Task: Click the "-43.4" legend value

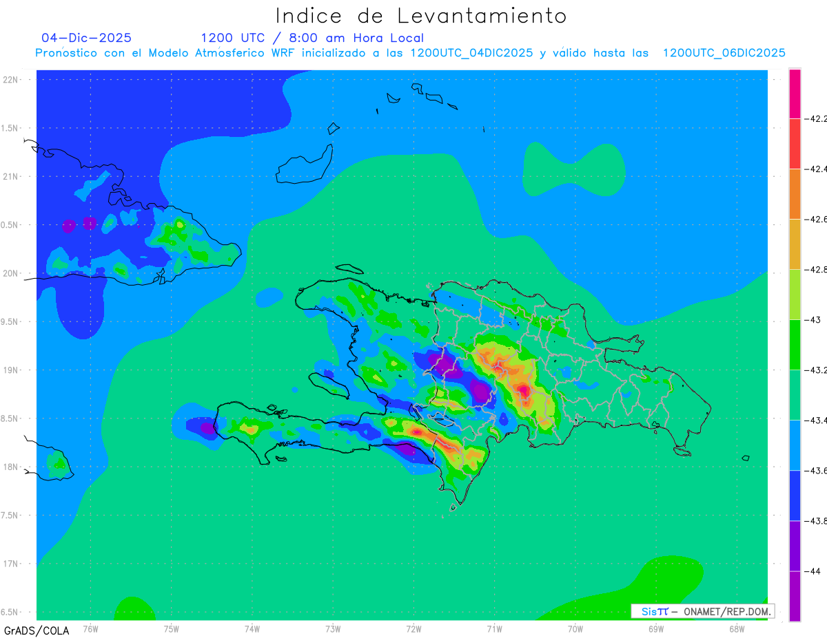Action: coord(815,420)
